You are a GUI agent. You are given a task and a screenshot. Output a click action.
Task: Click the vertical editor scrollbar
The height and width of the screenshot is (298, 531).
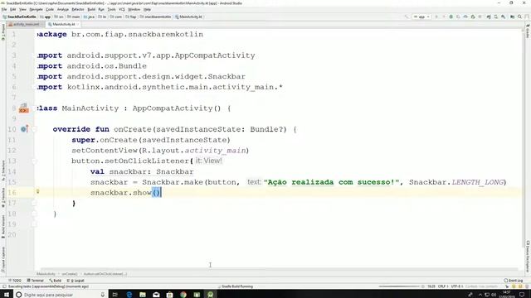coord(524,138)
